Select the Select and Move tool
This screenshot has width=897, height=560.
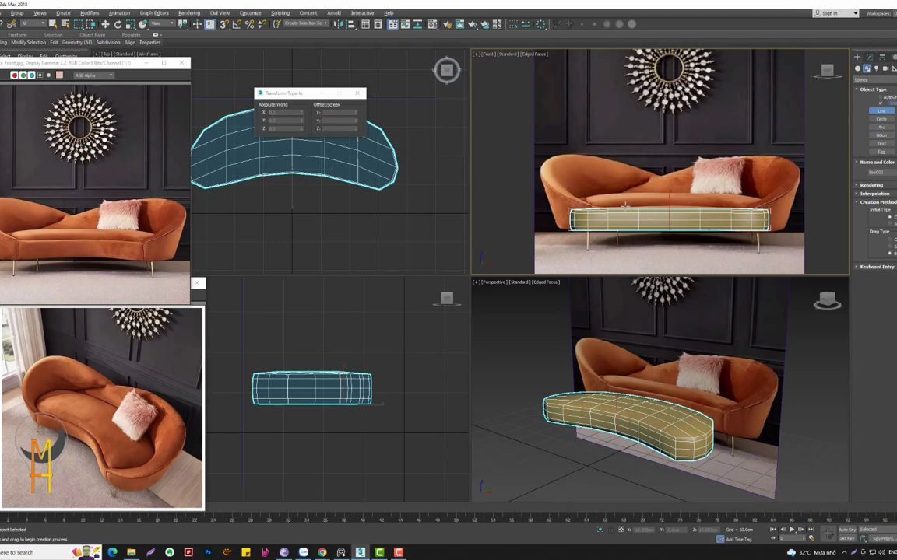click(x=106, y=23)
